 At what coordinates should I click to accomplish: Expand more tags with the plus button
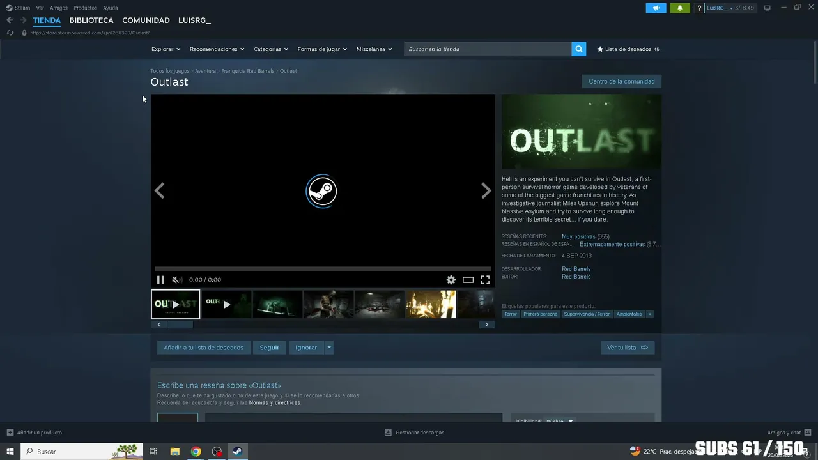click(x=650, y=314)
